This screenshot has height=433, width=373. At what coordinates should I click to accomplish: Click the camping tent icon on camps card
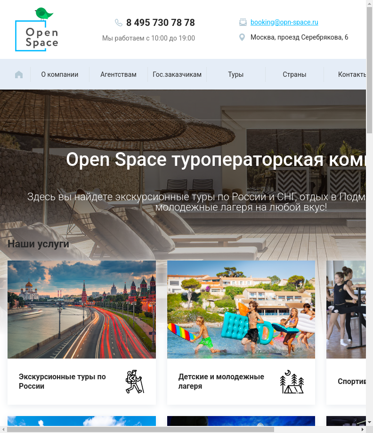coord(292,382)
